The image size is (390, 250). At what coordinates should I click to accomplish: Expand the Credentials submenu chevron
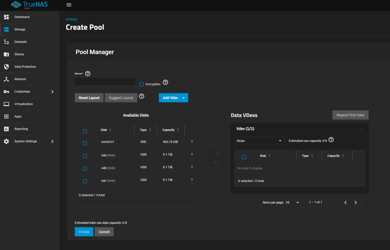pos(52,92)
